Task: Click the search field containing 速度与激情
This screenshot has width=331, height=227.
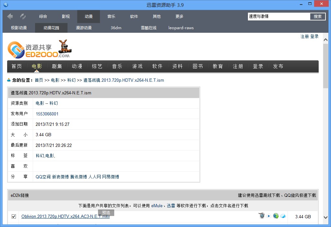Action: [x=279, y=17]
